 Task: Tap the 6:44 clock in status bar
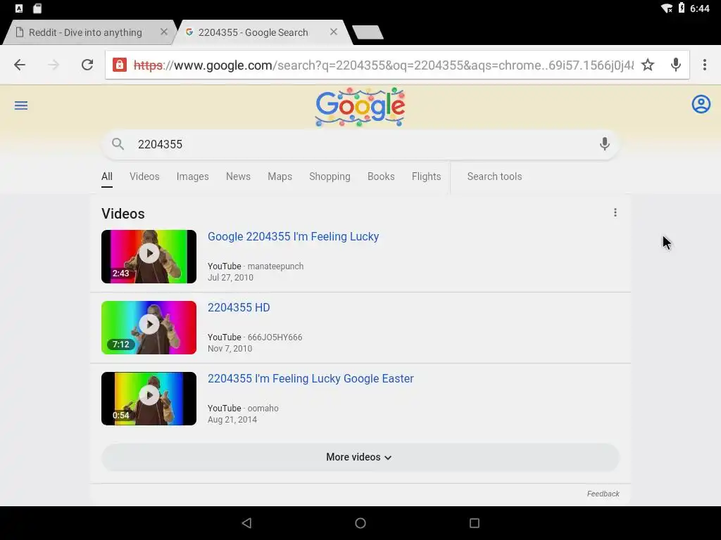[x=700, y=8]
